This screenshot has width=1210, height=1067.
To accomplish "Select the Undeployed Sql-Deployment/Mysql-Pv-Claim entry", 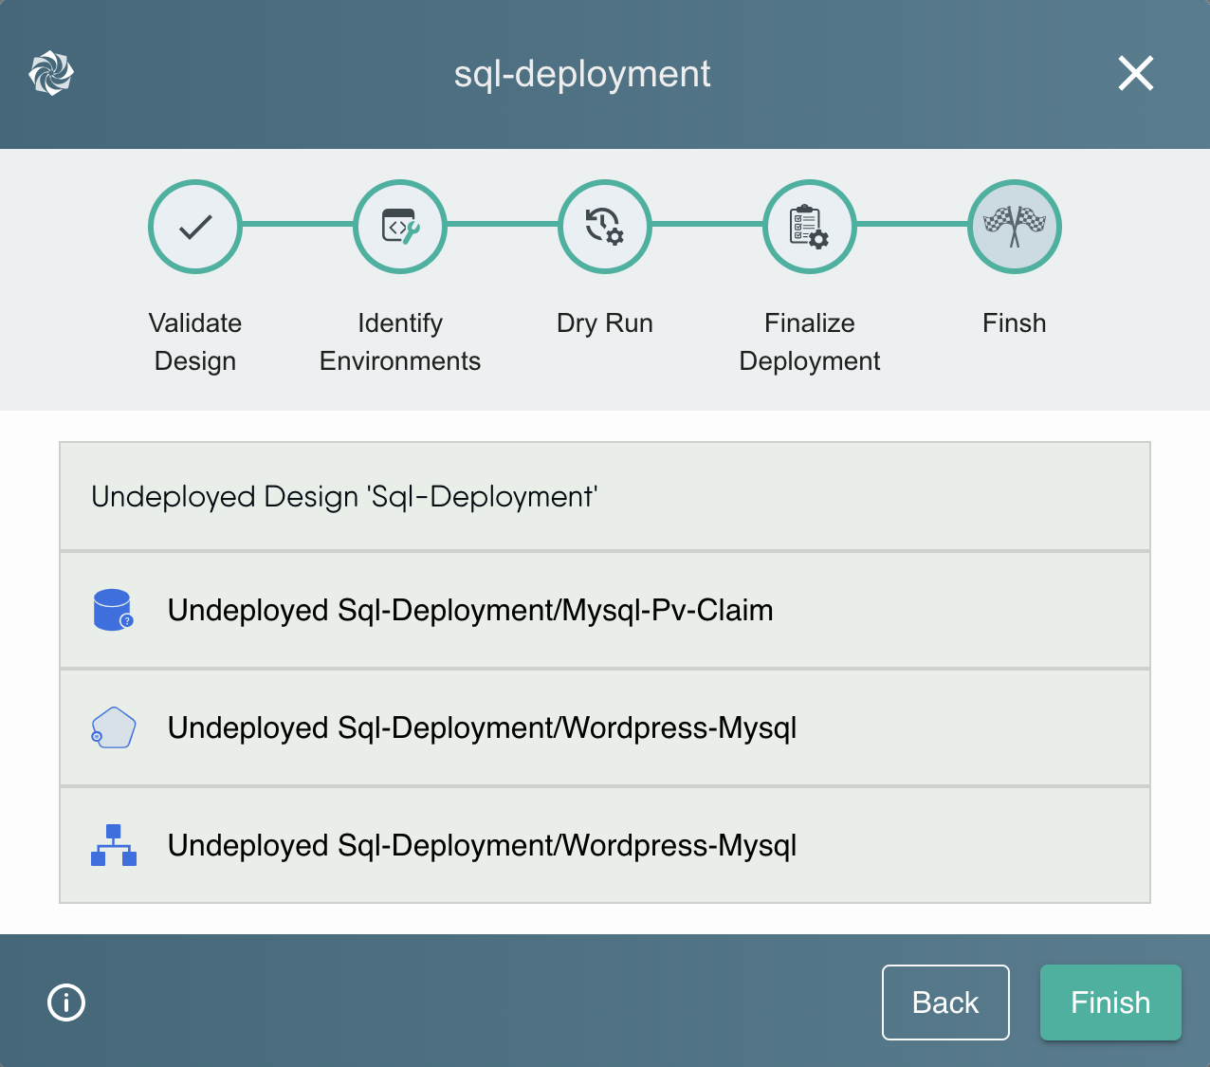I will pyautogui.click(x=470, y=610).
